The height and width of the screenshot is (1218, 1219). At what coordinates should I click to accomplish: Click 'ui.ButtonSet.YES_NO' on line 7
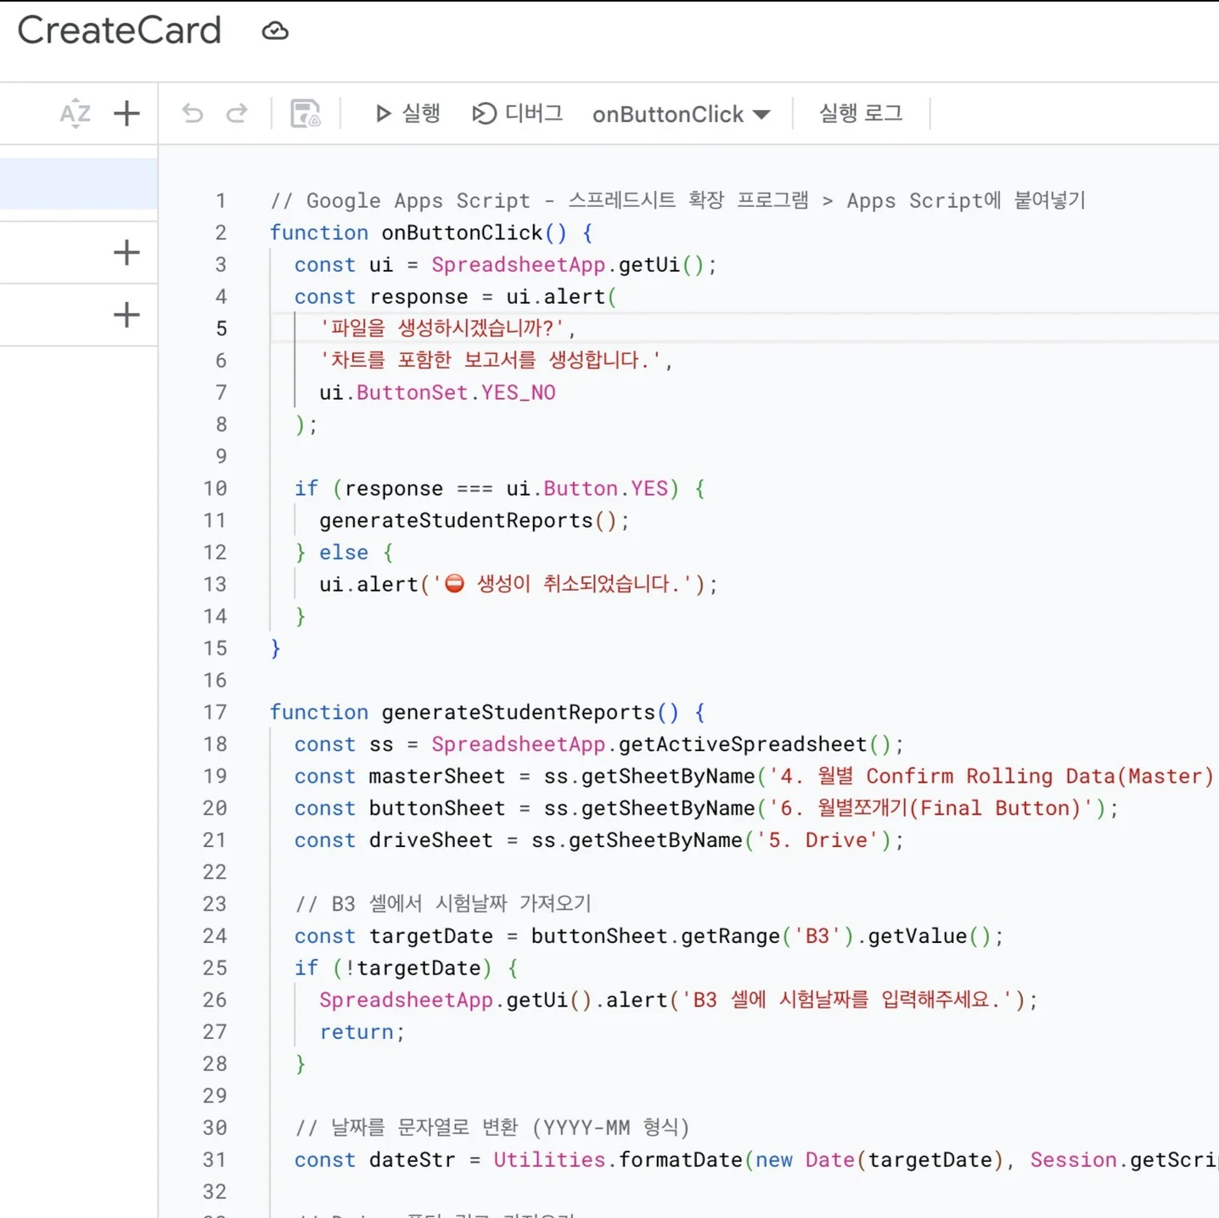pos(437,393)
